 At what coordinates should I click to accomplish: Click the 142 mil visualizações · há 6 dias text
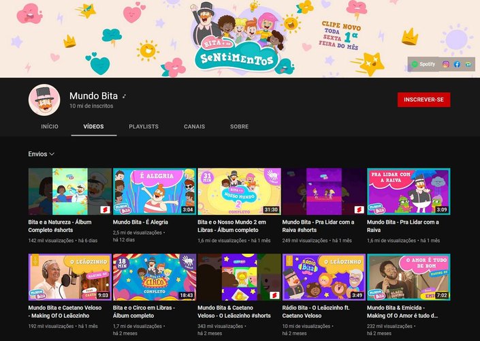[63, 241]
